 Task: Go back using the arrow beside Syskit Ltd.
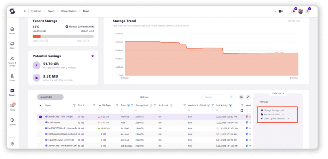coord(25,11)
